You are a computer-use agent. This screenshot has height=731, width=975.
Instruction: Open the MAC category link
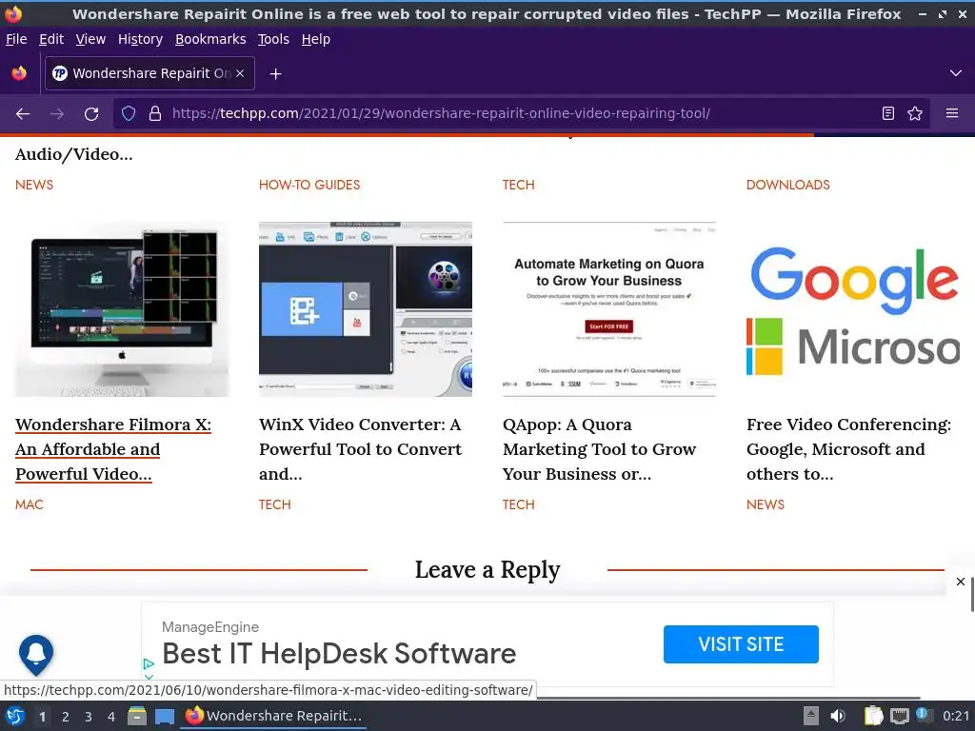(x=30, y=504)
